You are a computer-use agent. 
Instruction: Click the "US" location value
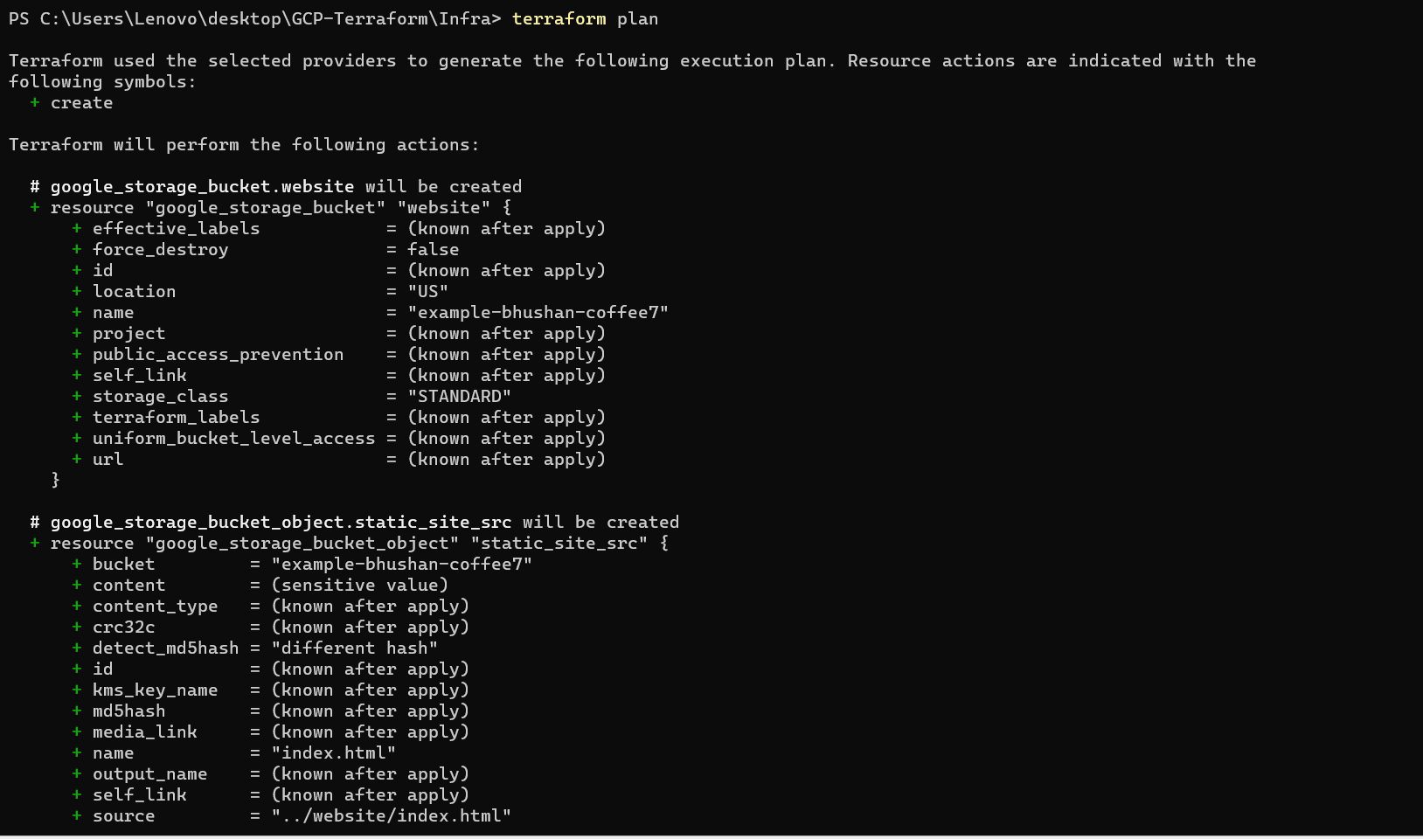tap(427, 292)
